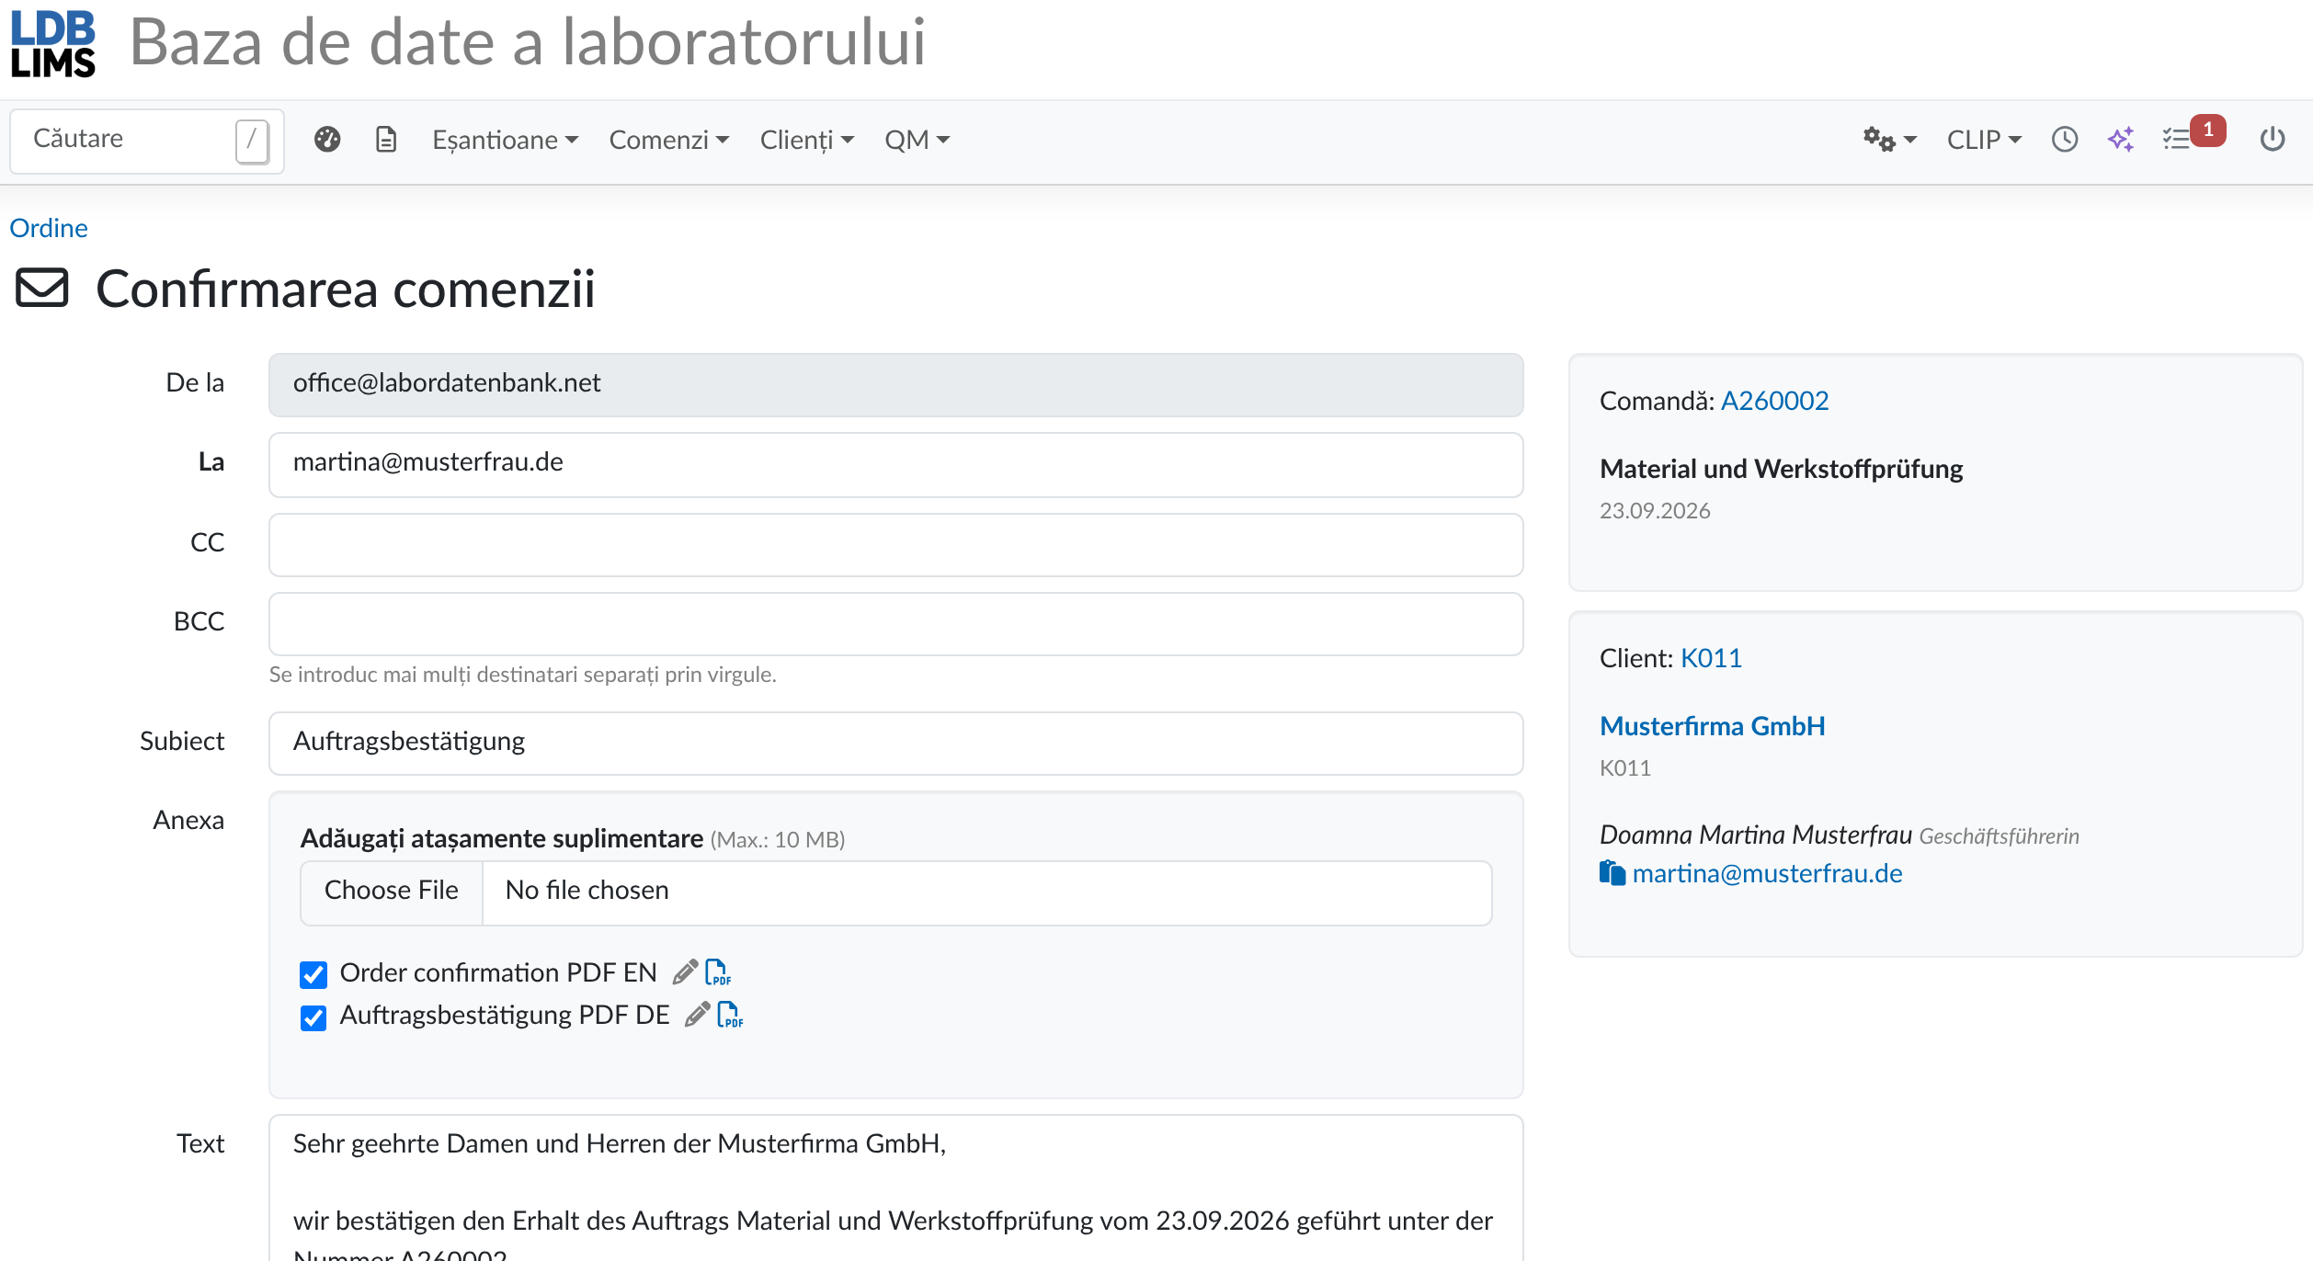Viewport: 2313px width, 1261px height.
Task: Expand the Clienți menu
Action: (807, 140)
